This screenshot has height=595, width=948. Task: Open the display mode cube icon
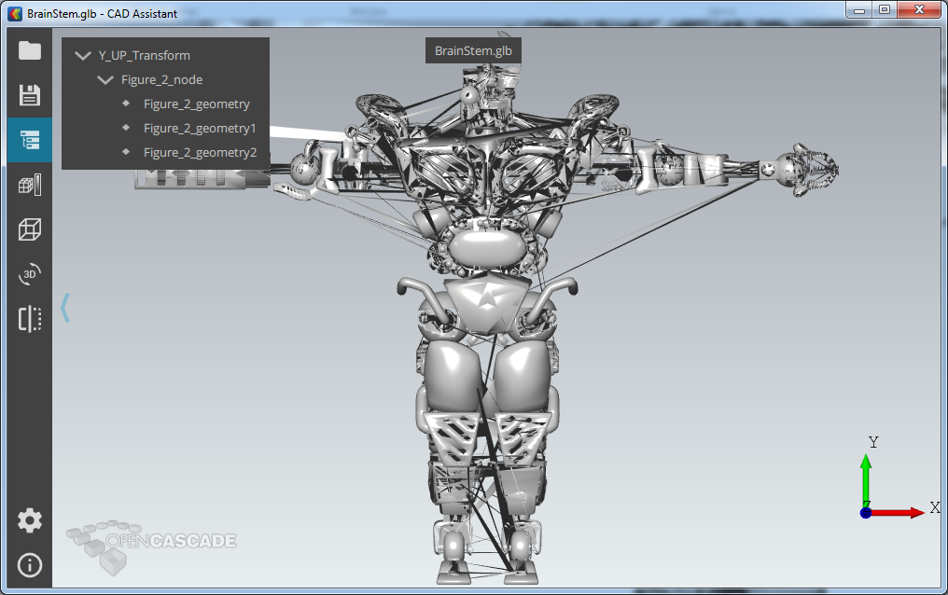click(30, 185)
